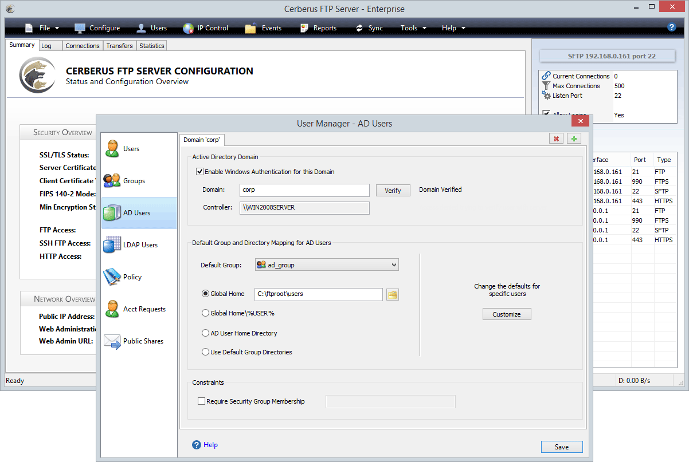The width and height of the screenshot is (689, 462).
Task: Switch to the Connections tab
Action: point(83,46)
